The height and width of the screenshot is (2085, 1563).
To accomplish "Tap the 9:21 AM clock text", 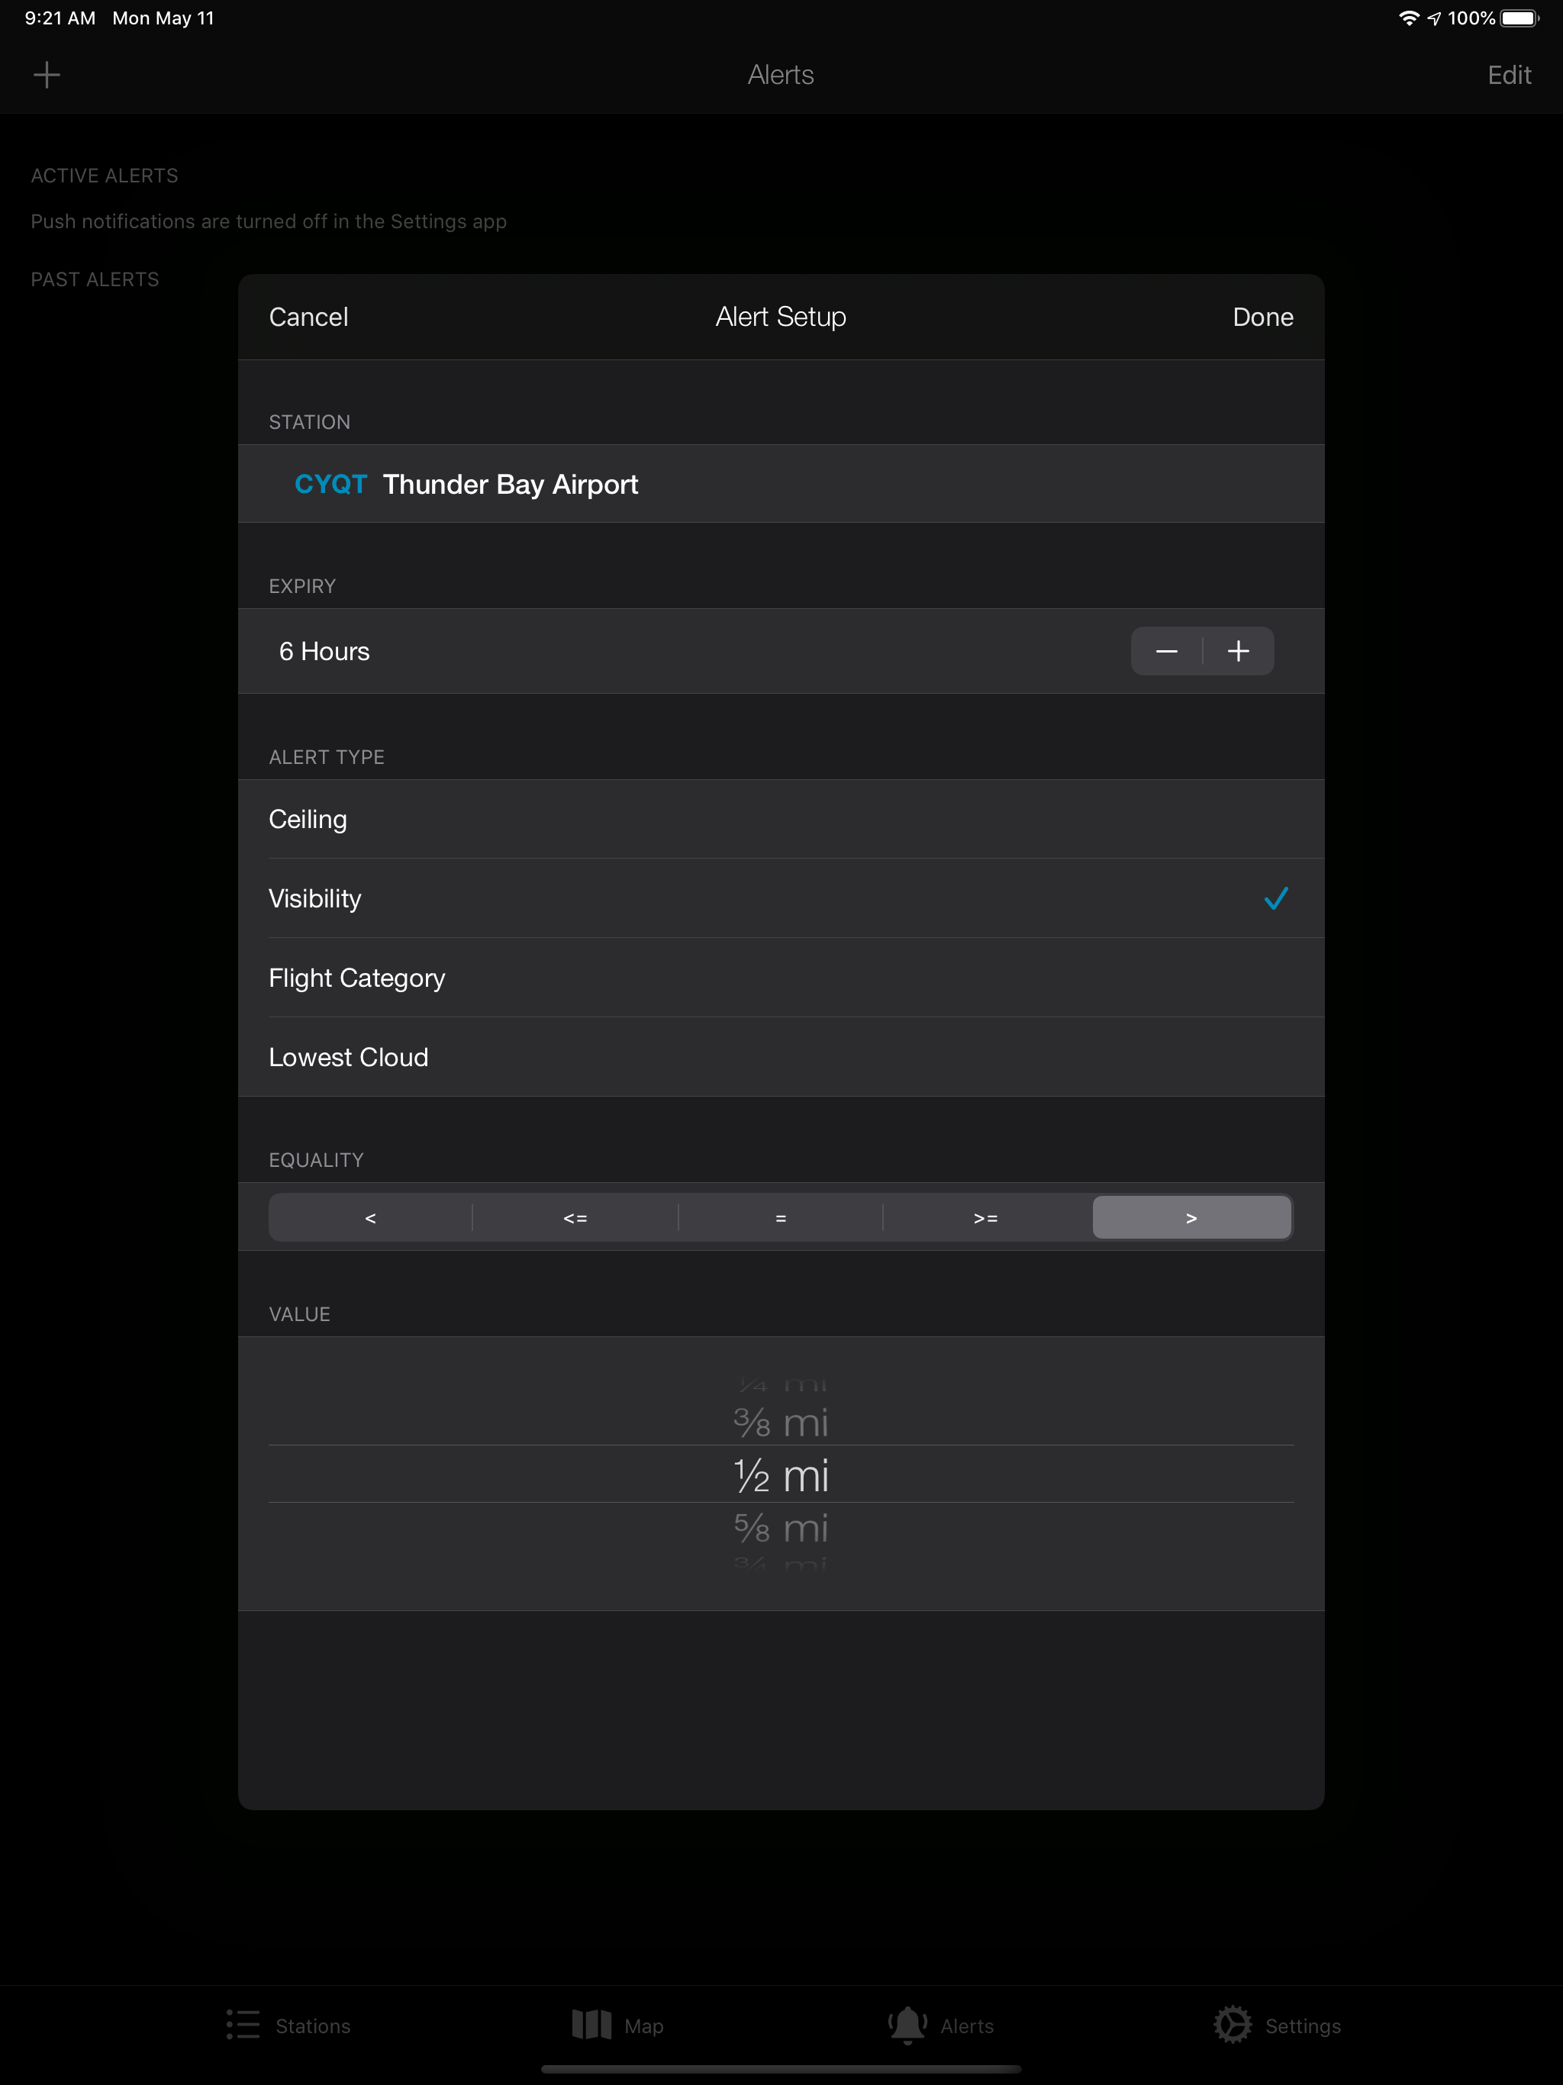I will click(60, 18).
